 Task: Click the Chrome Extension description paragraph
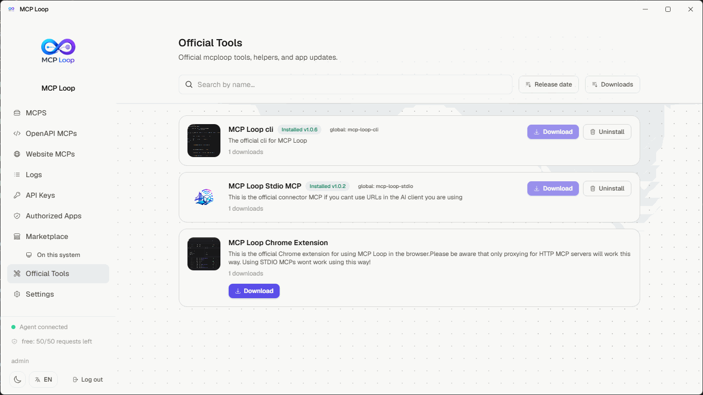pos(430,258)
